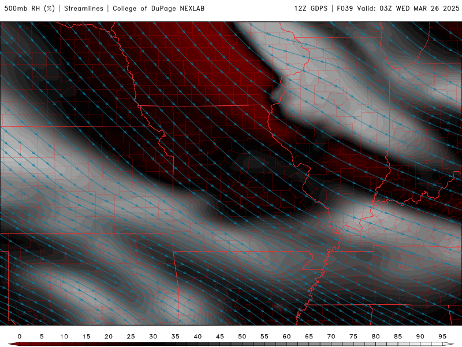The height and width of the screenshot is (347, 462).
Task: Click the "70" label on the color scale
Action: click(x=331, y=337)
